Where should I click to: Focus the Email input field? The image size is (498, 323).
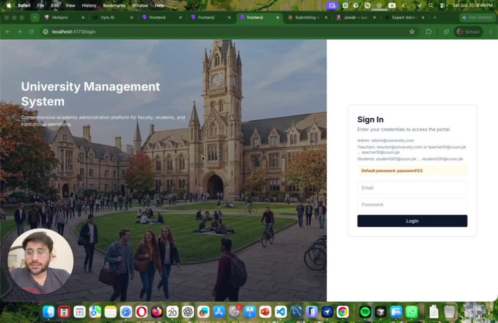click(412, 188)
